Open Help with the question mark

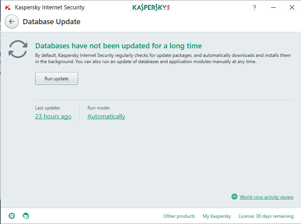tap(255, 7)
